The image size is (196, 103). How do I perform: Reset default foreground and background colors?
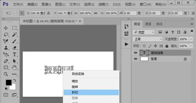[6, 89]
